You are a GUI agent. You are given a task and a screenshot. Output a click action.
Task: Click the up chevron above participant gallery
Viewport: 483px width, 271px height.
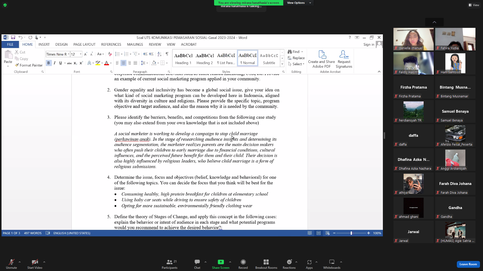tap(434, 22)
